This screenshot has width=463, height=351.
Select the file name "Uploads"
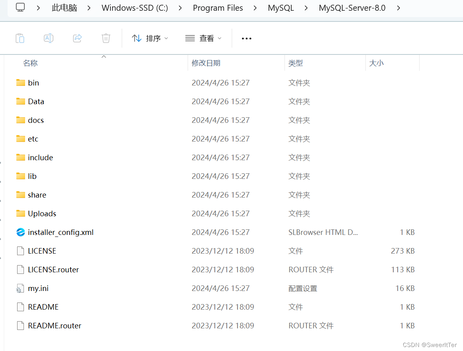[x=42, y=213]
